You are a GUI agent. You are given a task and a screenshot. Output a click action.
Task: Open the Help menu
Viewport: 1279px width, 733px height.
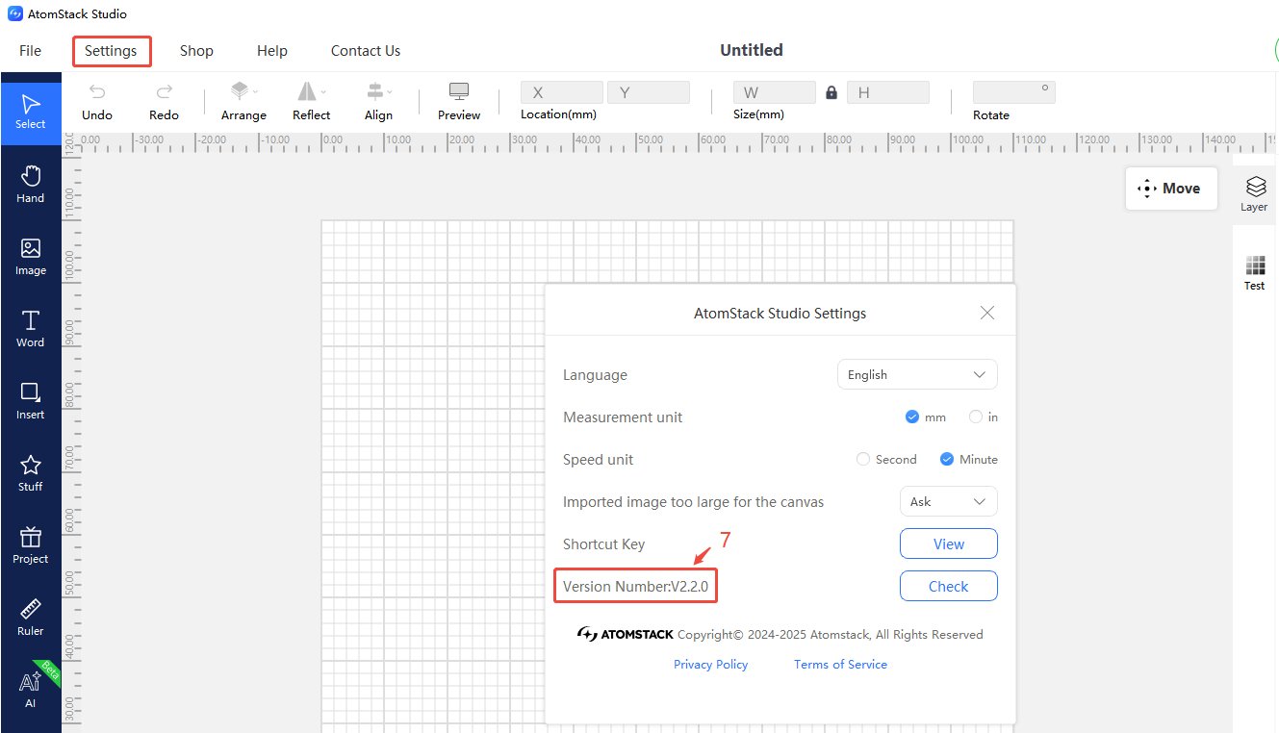pos(272,51)
